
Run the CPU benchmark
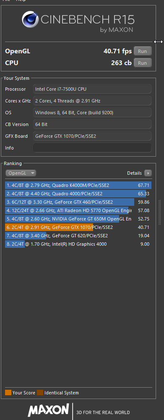(143, 63)
